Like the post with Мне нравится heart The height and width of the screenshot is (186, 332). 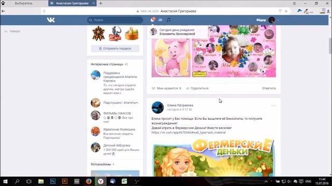click(167, 88)
